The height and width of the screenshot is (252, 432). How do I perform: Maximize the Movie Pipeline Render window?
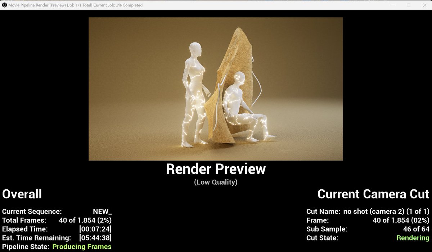[x=408, y=5]
